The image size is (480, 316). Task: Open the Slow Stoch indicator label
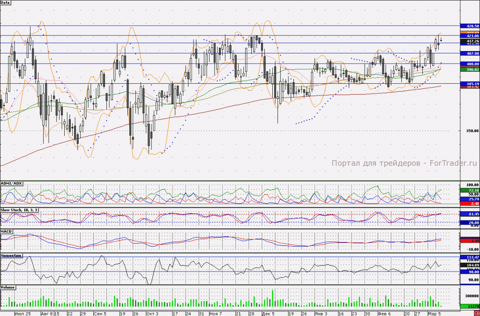tap(20, 210)
